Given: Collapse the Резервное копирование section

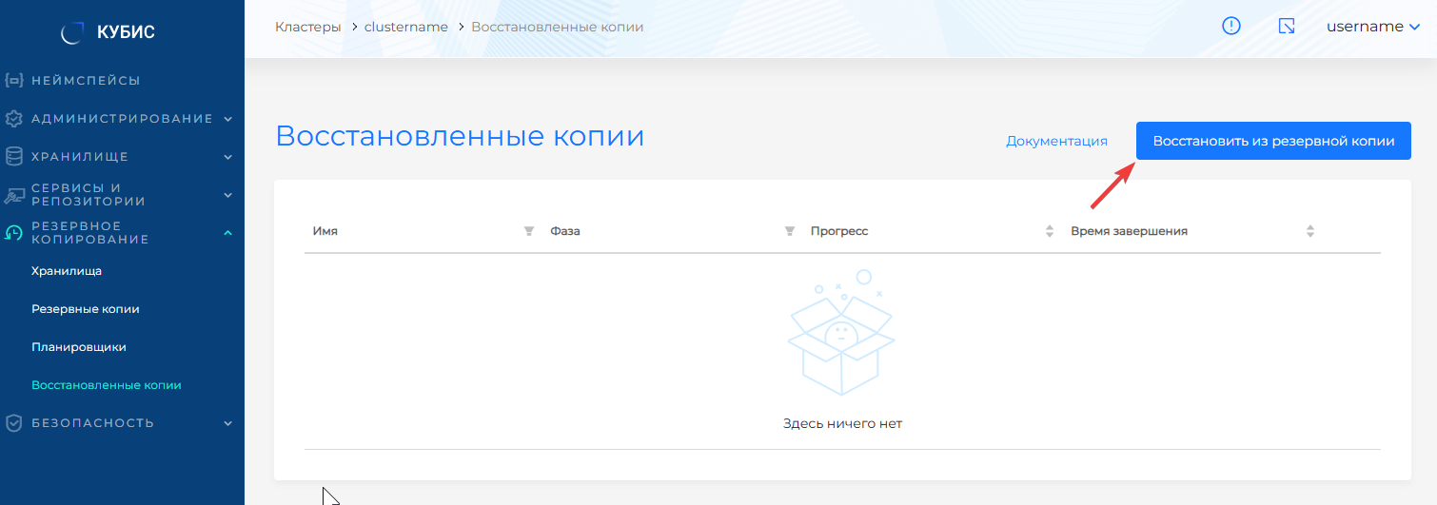Looking at the screenshot, I should pos(227,233).
